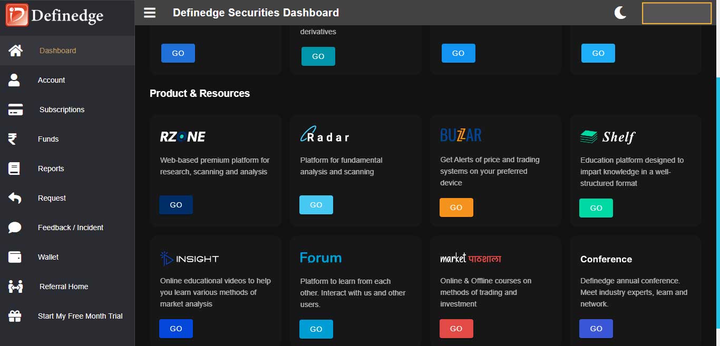Go to Wallet section
Image resolution: width=720 pixels, height=346 pixels.
[x=67, y=257]
